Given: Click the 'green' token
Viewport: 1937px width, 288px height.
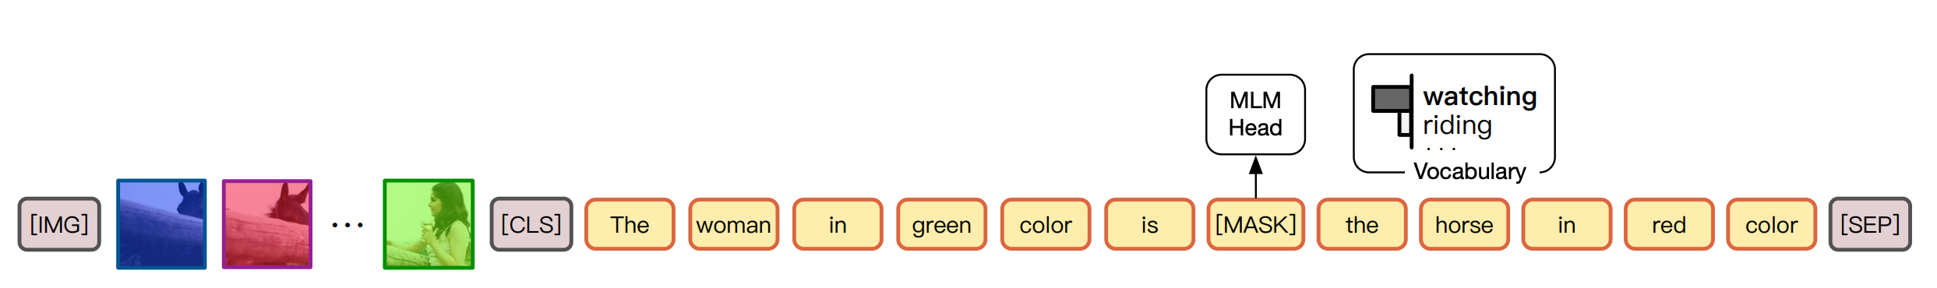Looking at the screenshot, I should [x=941, y=224].
